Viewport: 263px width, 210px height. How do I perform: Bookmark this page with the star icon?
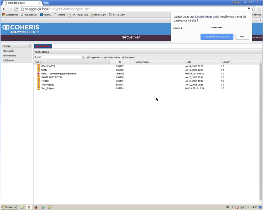pos(253,9)
